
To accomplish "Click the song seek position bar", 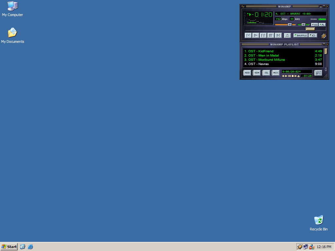I will 285,29.
